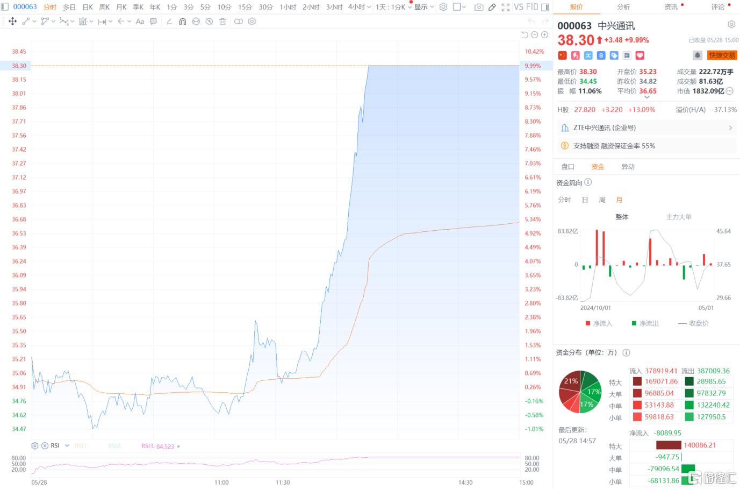740x489 pixels.
Task: Expand measurement tool options arrow
Action: coord(111,22)
